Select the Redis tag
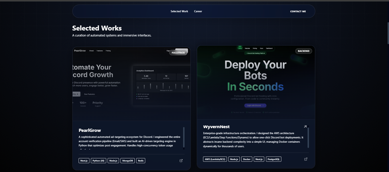Screen dimensions: 389x172 click(141, 161)
